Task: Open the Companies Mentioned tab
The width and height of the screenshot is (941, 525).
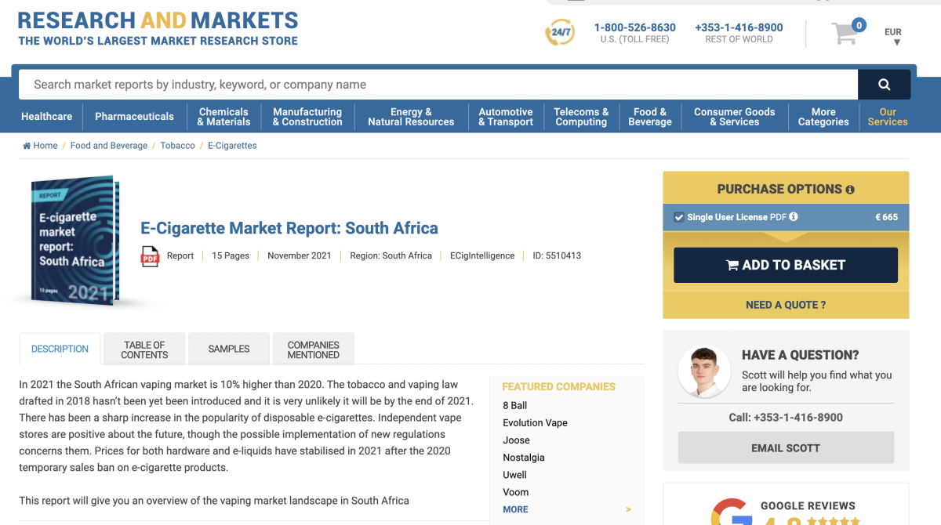Action: 313,349
